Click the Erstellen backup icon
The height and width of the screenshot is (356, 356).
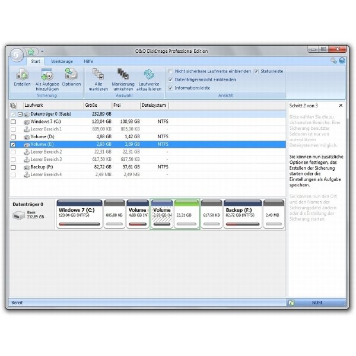[x=22, y=75]
